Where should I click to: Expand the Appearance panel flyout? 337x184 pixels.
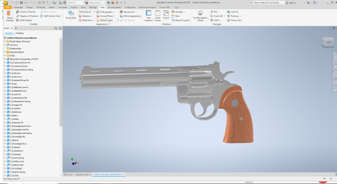103,24
